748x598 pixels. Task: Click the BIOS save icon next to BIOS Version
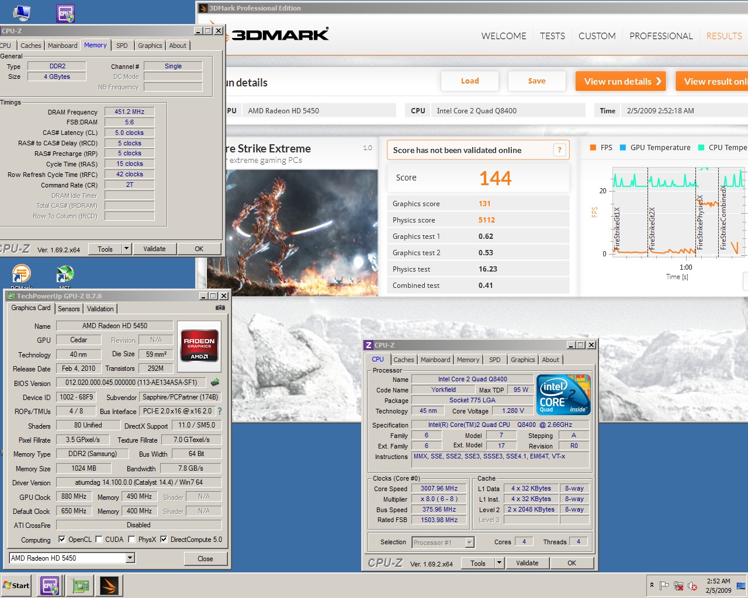tap(215, 383)
